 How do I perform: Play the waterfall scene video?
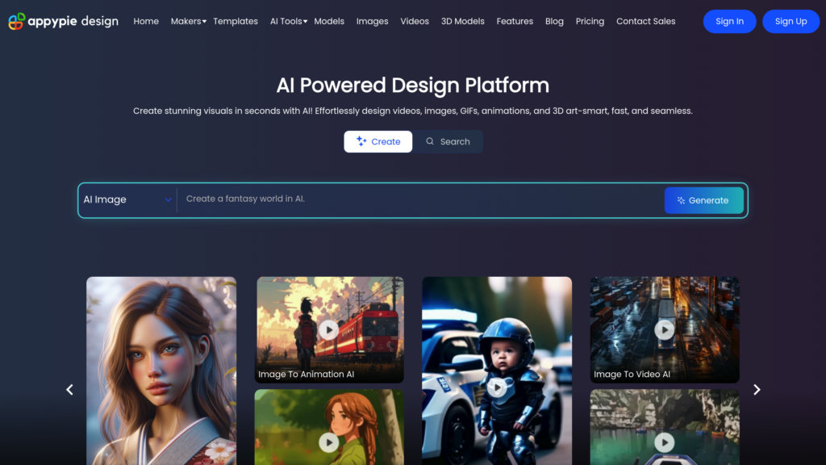coord(664,442)
